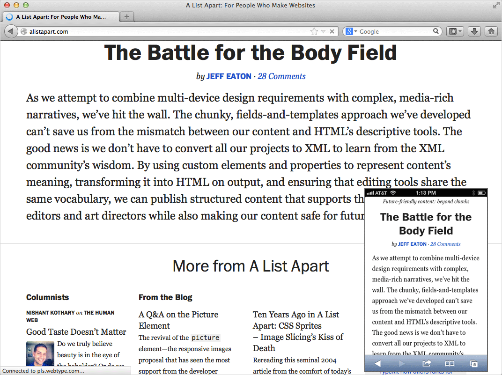
Task: Click 'Future-friendly content: beyond chunks' phone text
Action: [x=426, y=202]
